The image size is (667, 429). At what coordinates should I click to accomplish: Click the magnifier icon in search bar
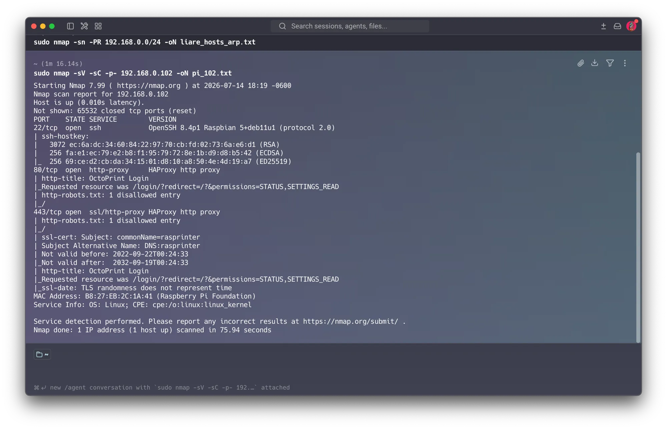pyautogui.click(x=282, y=26)
